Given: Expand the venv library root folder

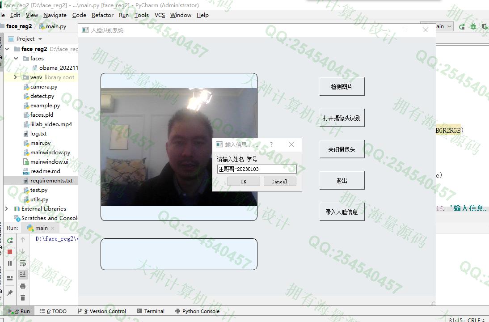Looking at the screenshot, I should coord(15,77).
